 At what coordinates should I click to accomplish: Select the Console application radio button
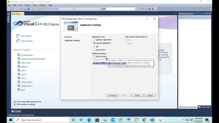click(x=94, y=43)
